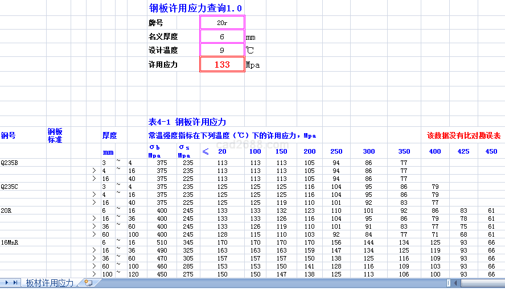The height and width of the screenshot is (289, 505).
Task: Click the σb Mpa column header
Action: coord(155,151)
